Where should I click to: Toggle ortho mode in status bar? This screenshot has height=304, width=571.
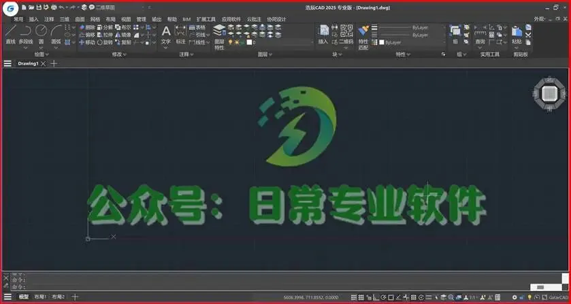tap(376, 297)
